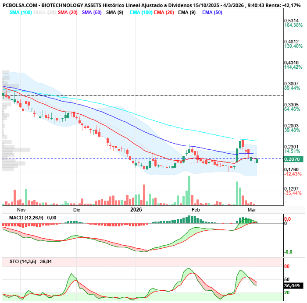Image resolution: width=307 pixels, height=303 pixels.
Task: Click the purple SMA (50) legend label
Action: [x=92, y=13]
